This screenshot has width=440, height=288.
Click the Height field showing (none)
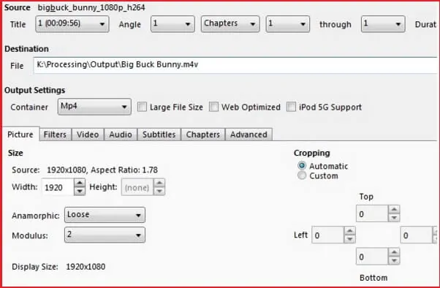(x=137, y=187)
